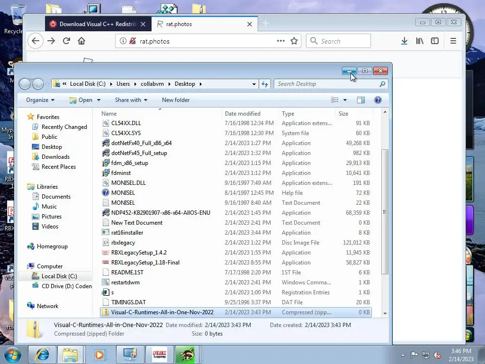Select MONISEL help file icon

click(x=106, y=192)
